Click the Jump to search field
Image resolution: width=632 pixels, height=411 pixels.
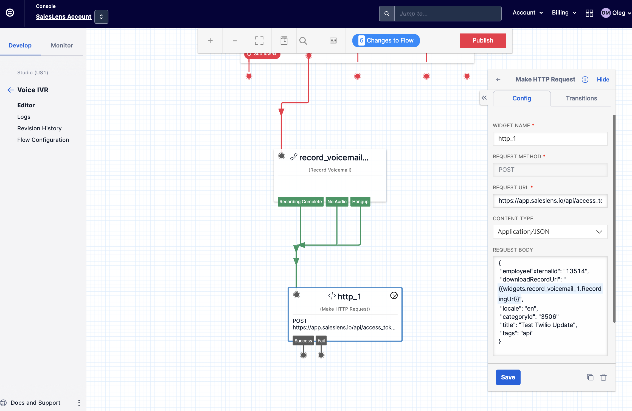click(x=447, y=13)
